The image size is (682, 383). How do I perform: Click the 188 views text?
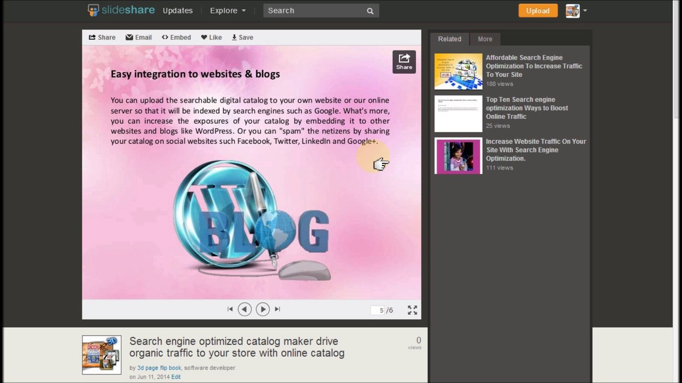click(x=499, y=84)
